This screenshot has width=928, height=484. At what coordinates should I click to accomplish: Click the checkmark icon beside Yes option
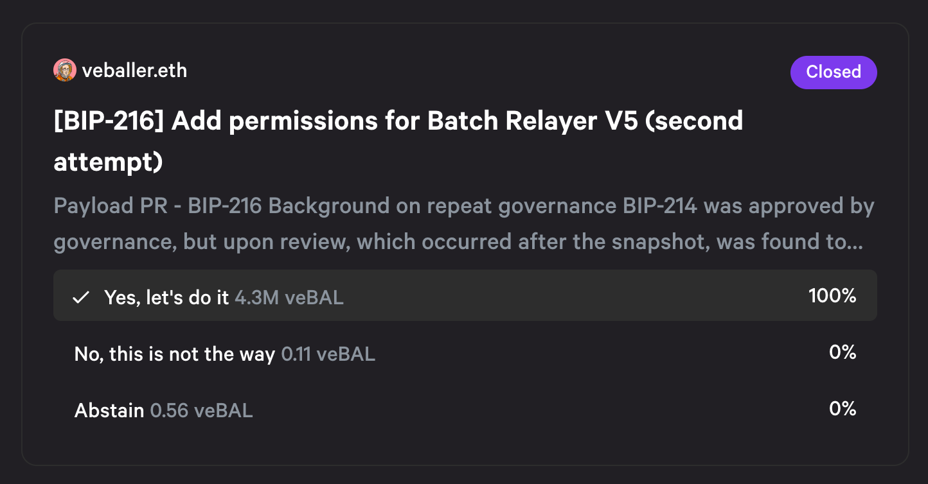[x=80, y=298]
